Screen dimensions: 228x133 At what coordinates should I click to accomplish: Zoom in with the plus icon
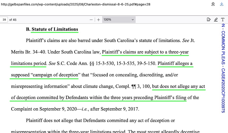coord(99,20)
